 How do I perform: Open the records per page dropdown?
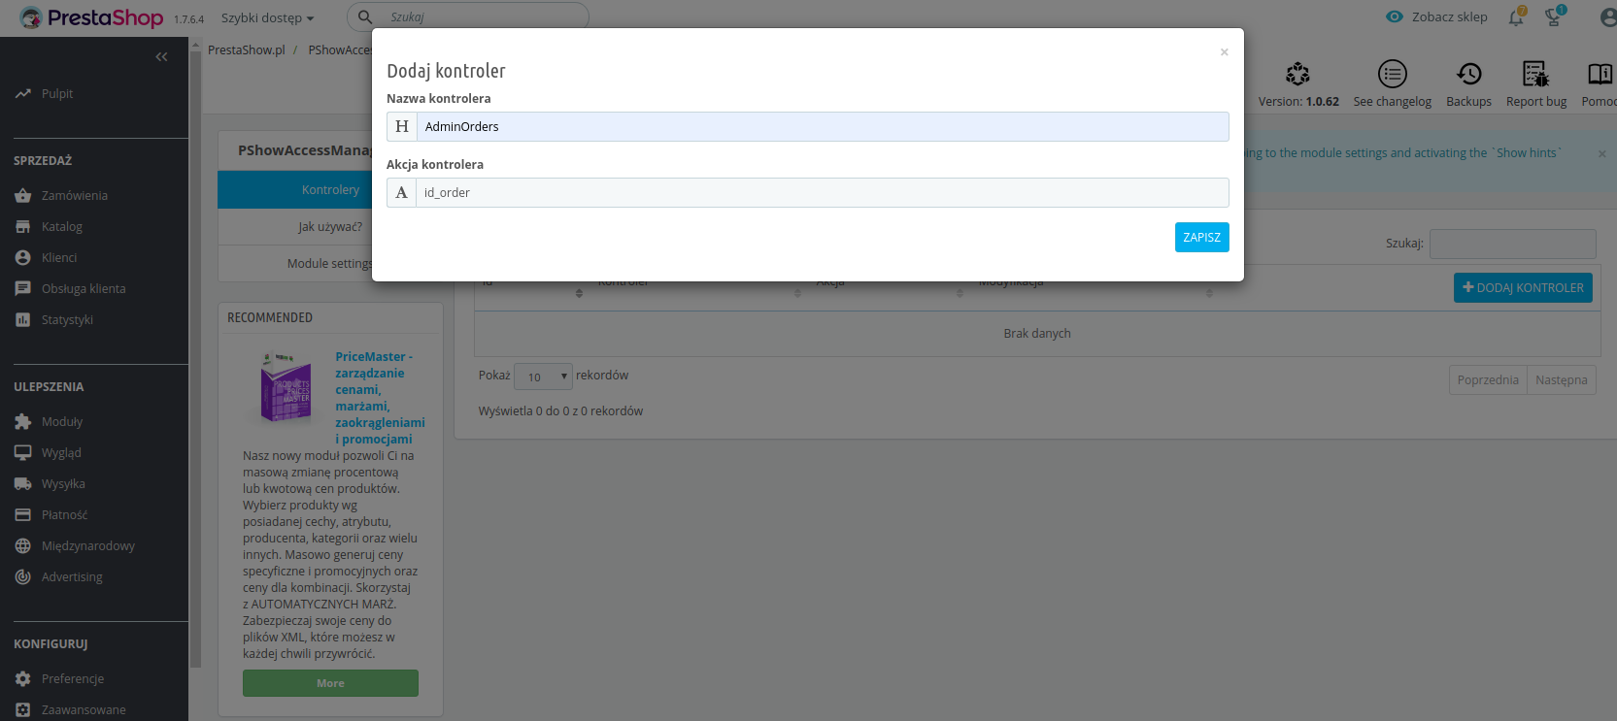click(x=543, y=377)
